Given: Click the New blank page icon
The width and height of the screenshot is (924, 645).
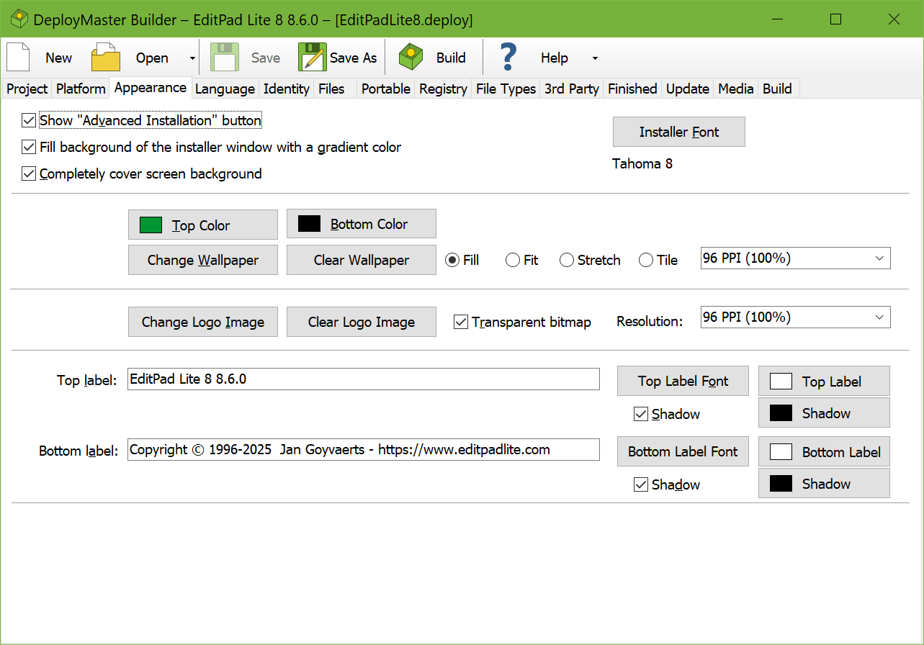Looking at the screenshot, I should pos(18,58).
